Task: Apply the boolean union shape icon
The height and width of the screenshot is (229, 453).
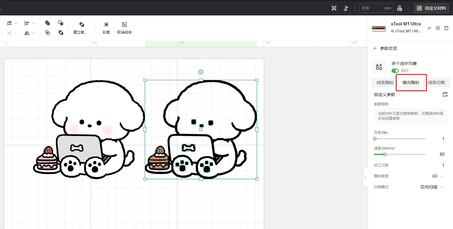Action: pos(48,23)
